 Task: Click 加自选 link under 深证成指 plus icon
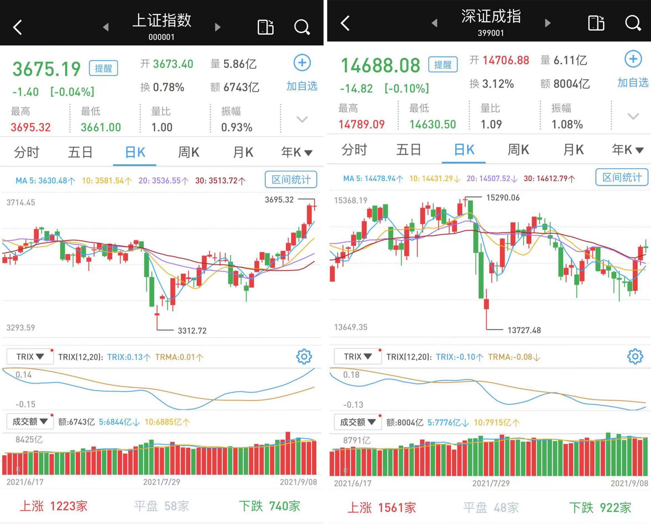633,82
